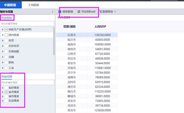Collapse the 指标与范围 side panel arrow
The width and height of the screenshot is (184, 113).
click(x=52, y=12)
